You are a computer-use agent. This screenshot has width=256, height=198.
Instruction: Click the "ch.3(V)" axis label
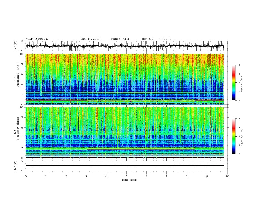(16, 166)
